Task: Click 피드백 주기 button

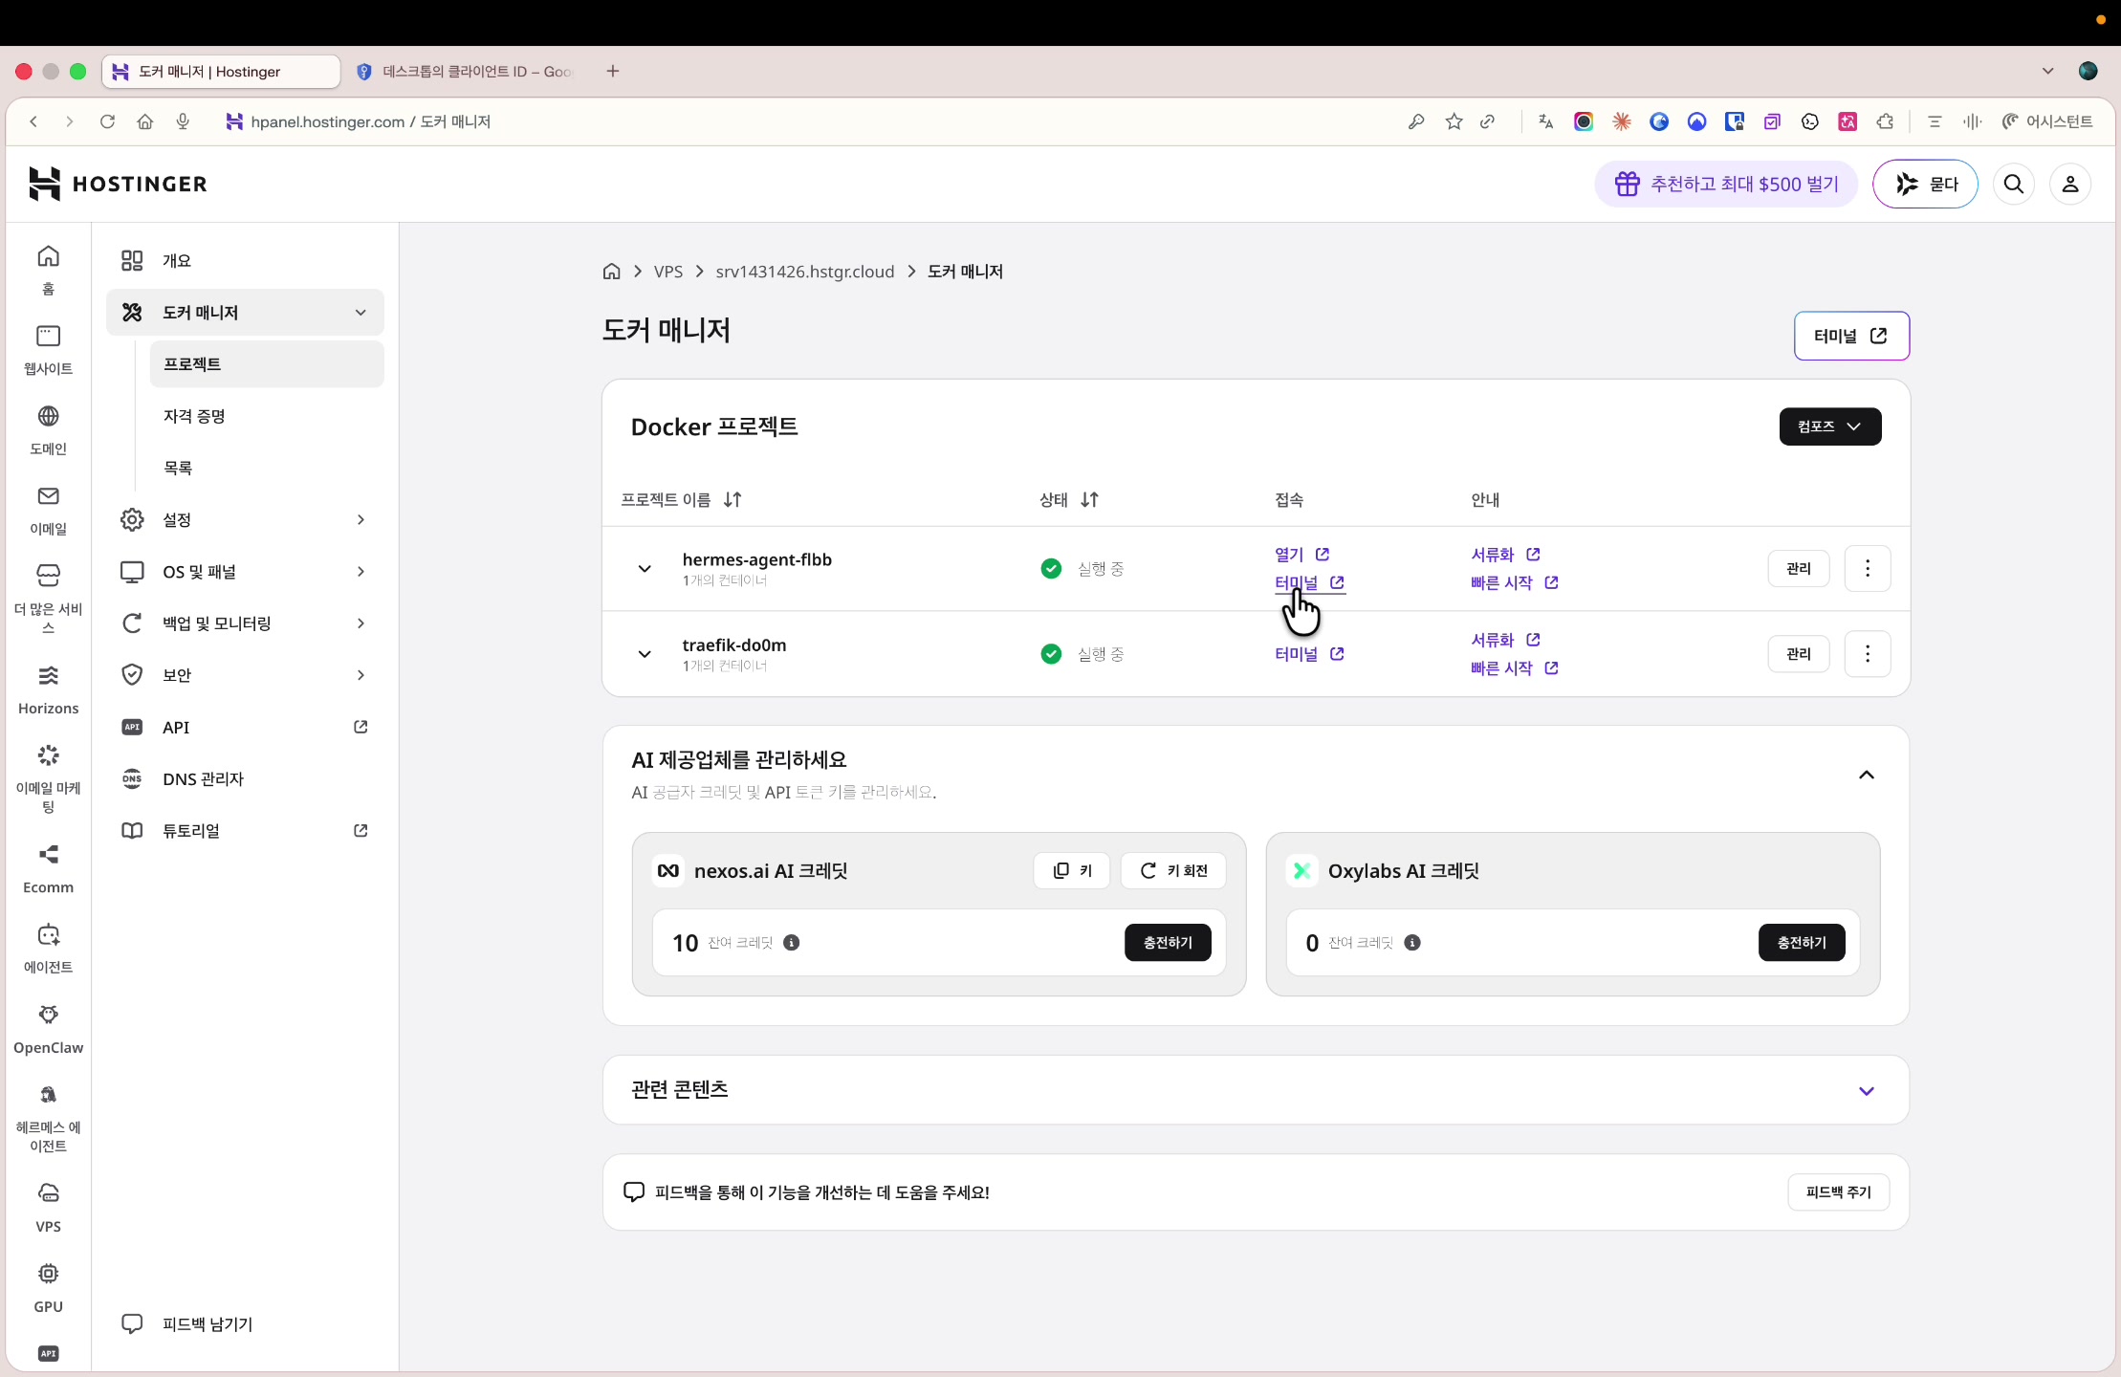Action: (1838, 1192)
